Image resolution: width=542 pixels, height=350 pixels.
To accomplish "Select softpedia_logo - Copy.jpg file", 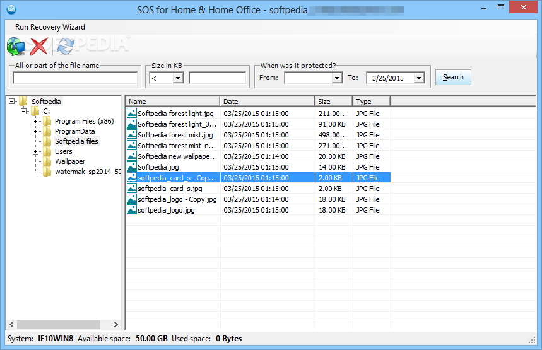I will [177, 199].
